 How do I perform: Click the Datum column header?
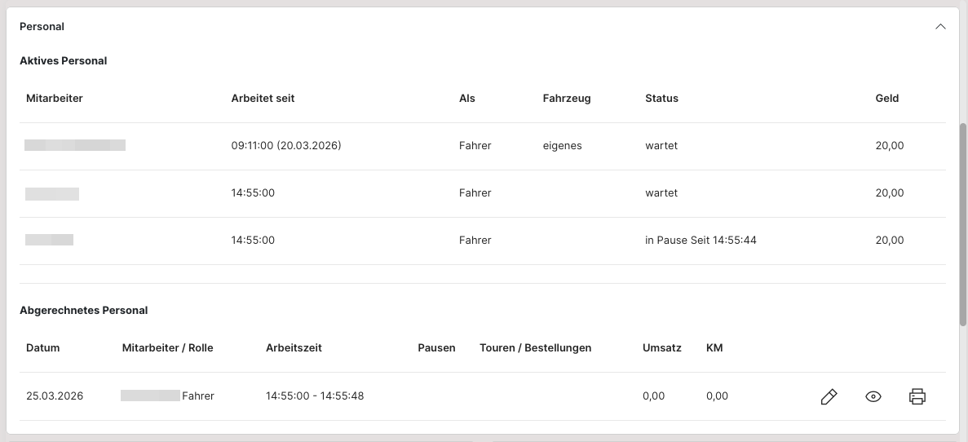42,347
